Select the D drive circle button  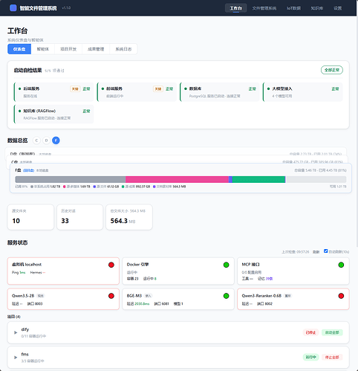[46, 141]
